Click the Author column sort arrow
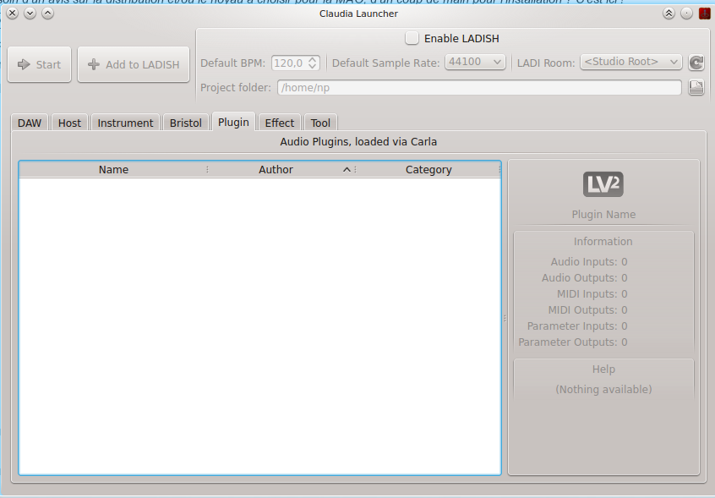Screen dimensions: 715x498 coord(347,170)
